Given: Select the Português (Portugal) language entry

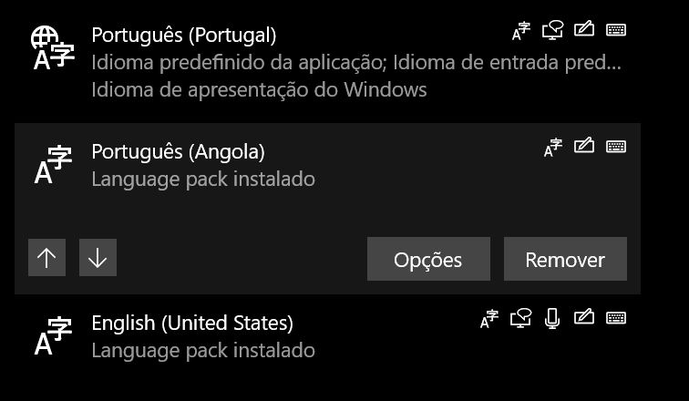Looking at the screenshot, I should tap(273, 61).
